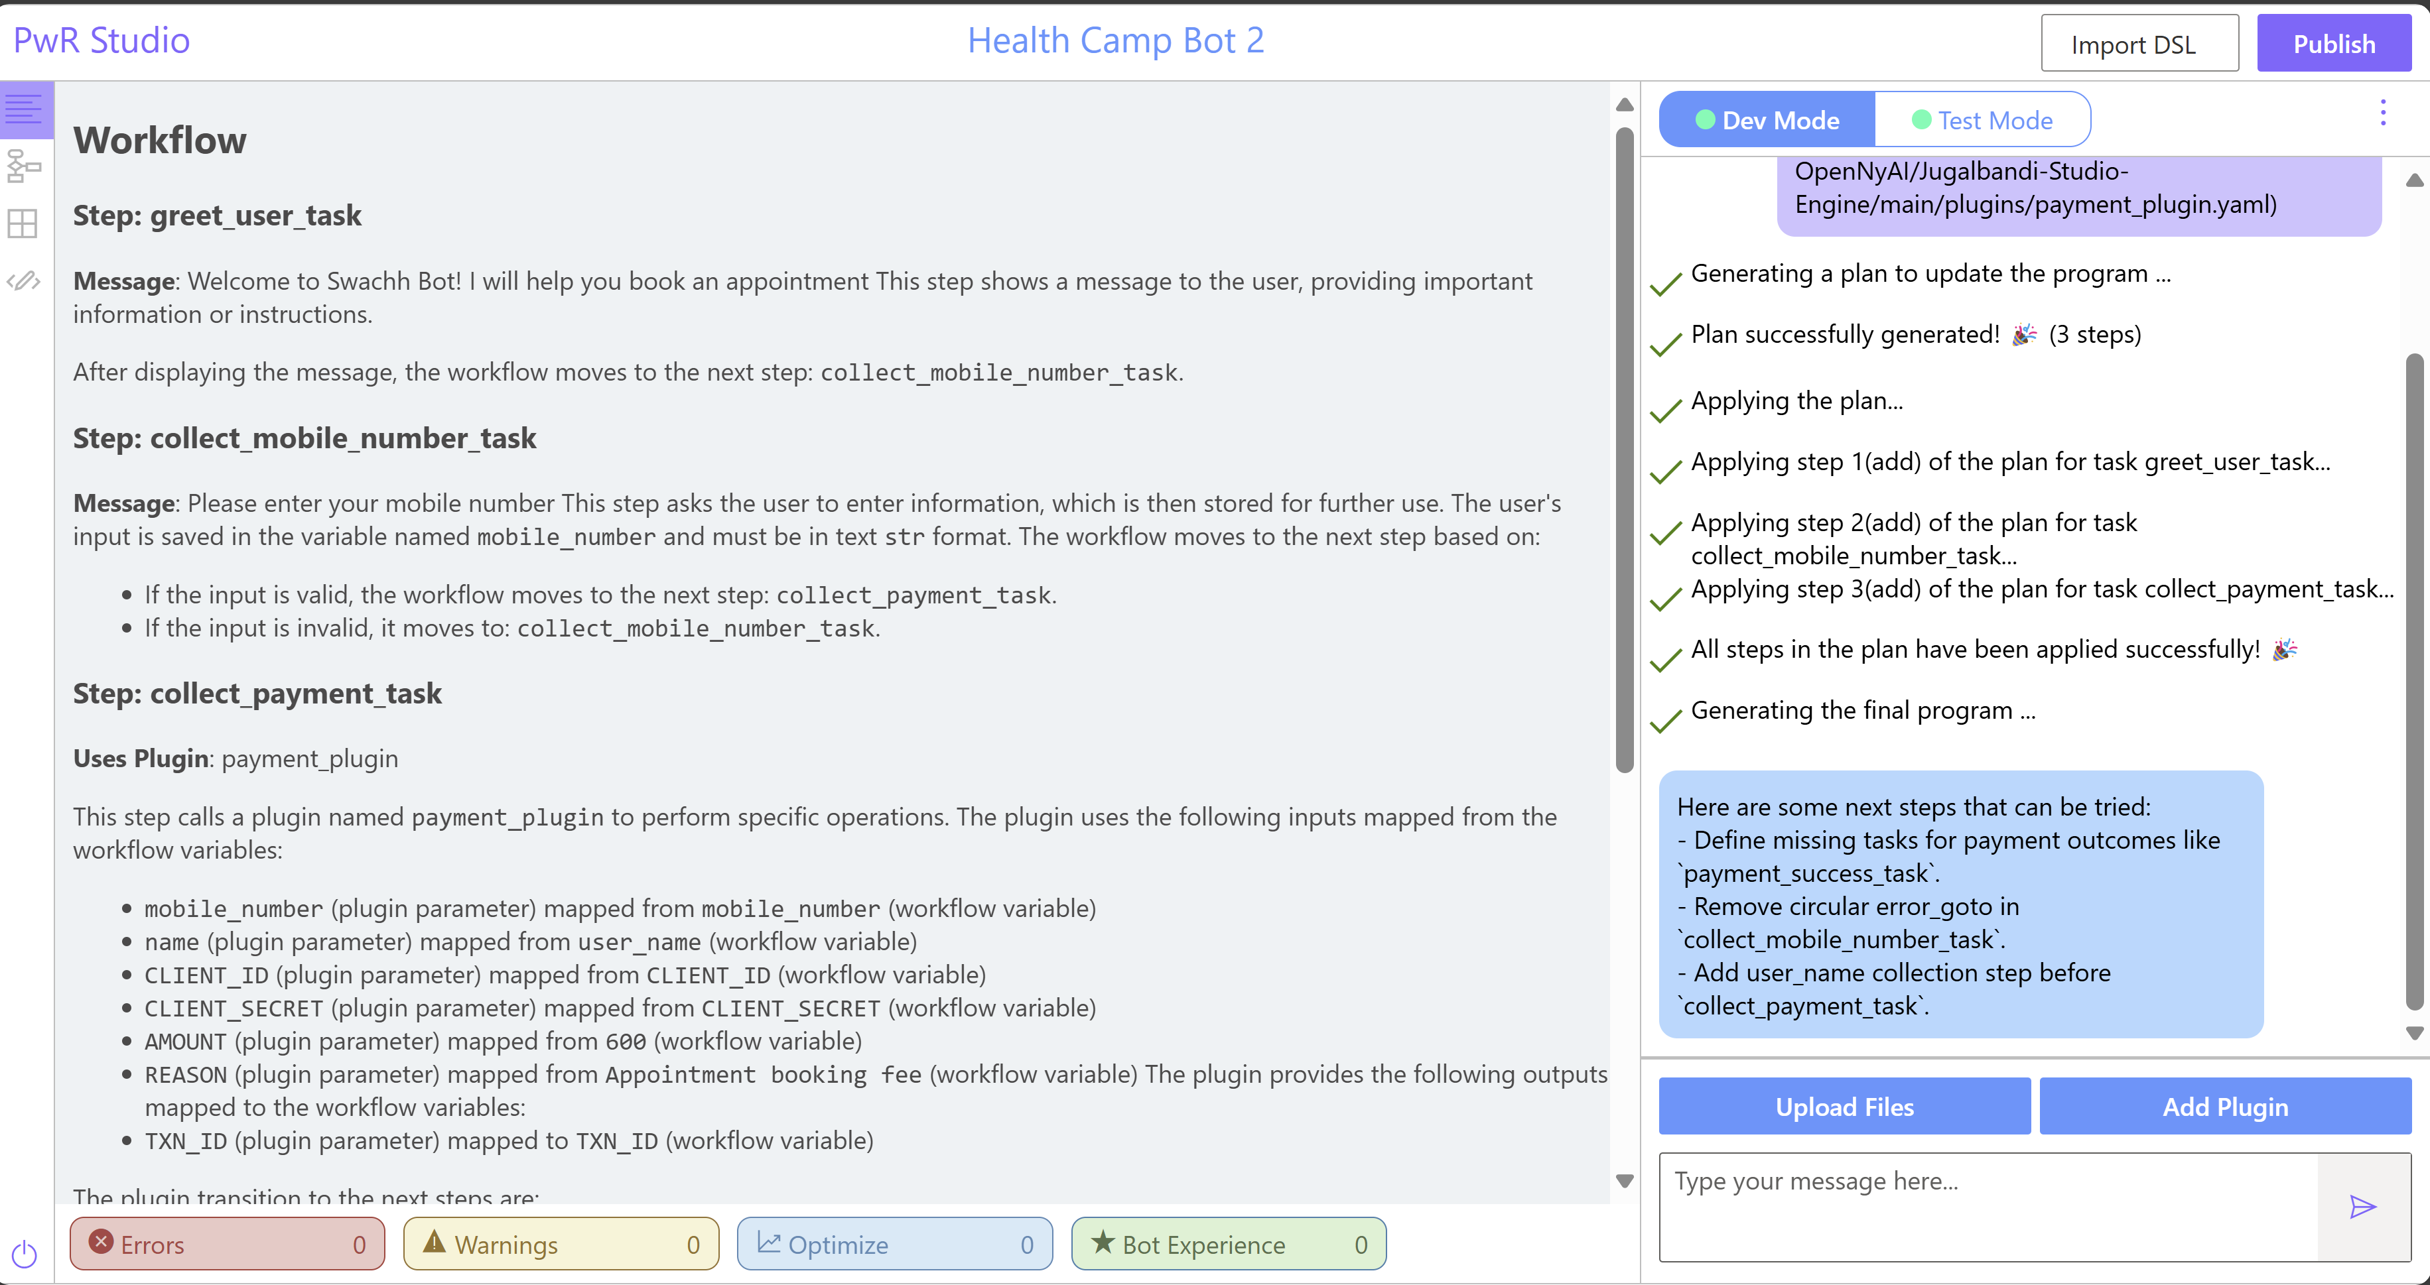Click the Errors red cross icon
The image size is (2430, 1285).
[x=101, y=1242]
